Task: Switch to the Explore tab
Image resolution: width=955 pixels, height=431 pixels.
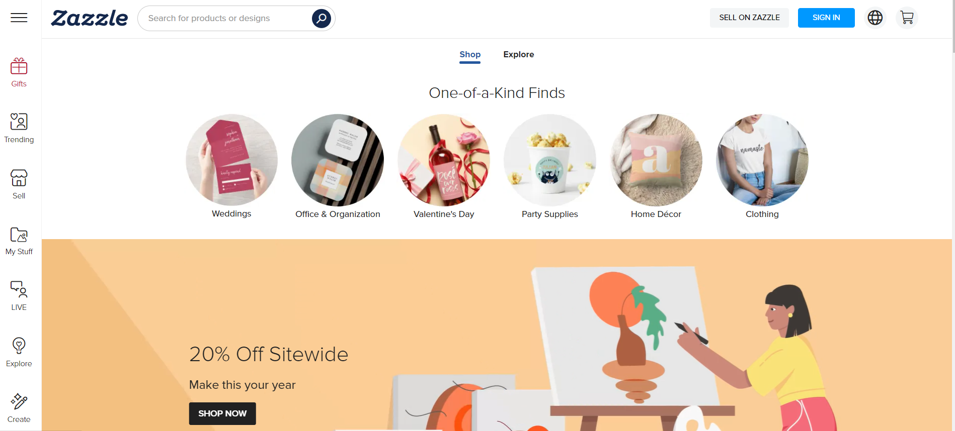Action: (x=519, y=54)
